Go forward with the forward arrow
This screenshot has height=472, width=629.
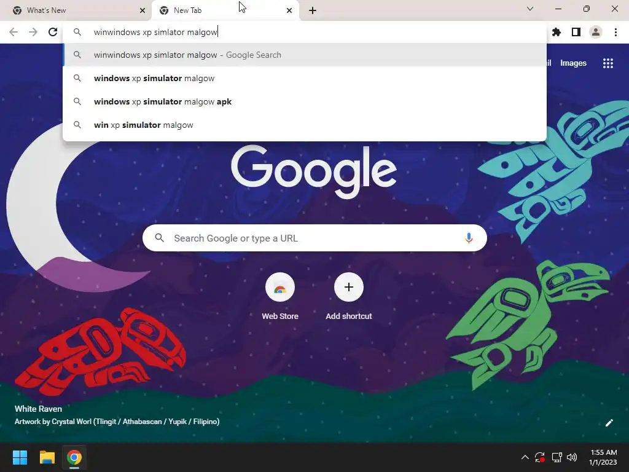click(33, 32)
